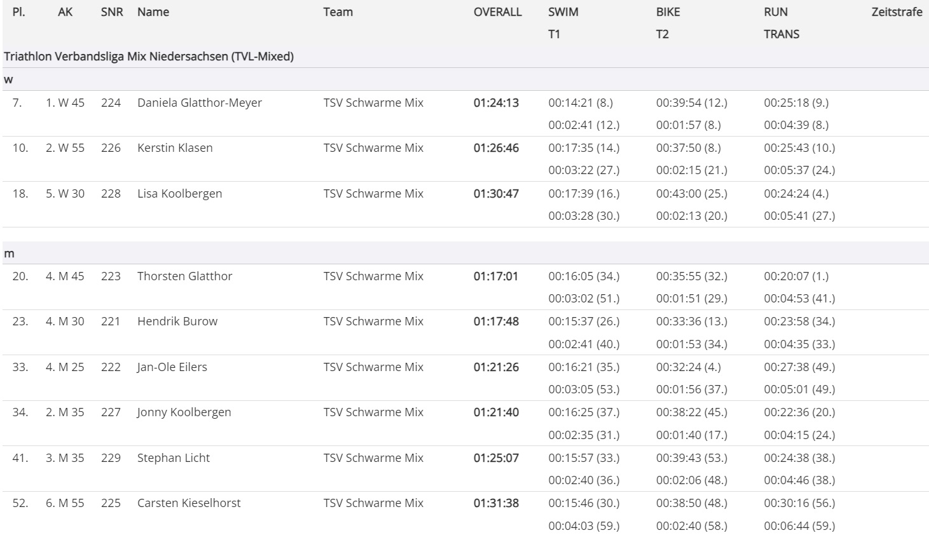Click the BIKE column header
929x535 pixels.
[668, 12]
